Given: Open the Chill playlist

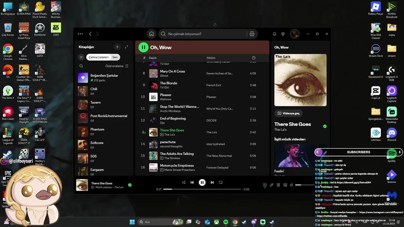Looking at the screenshot, I should point(104,91).
